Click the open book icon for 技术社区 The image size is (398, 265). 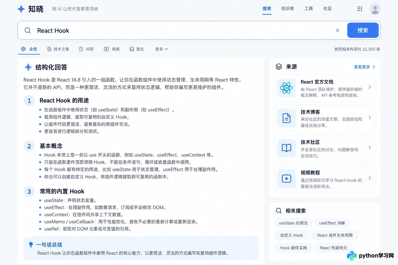pyautogui.click(x=286, y=148)
